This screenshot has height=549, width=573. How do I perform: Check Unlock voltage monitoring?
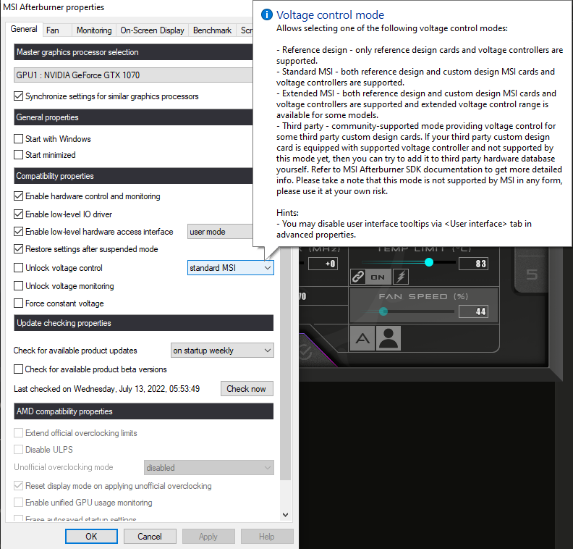pos(18,285)
